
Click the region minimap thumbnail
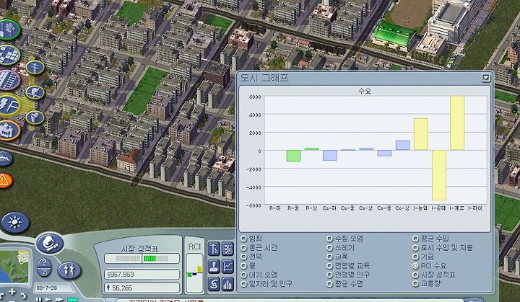14,266
